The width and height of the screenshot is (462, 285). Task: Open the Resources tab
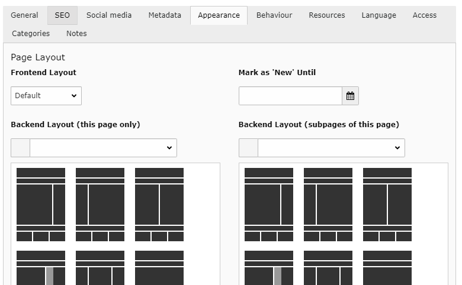(x=327, y=15)
